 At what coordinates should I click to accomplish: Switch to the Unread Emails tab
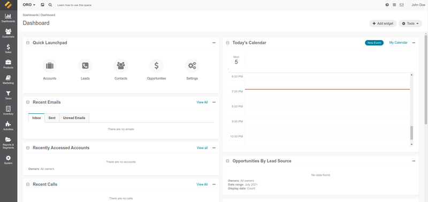74,118
